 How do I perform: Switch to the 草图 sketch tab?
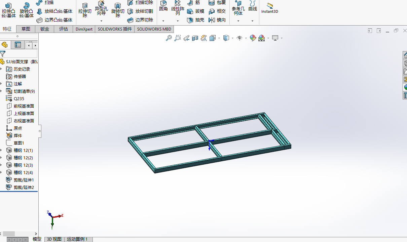coord(26,29)
